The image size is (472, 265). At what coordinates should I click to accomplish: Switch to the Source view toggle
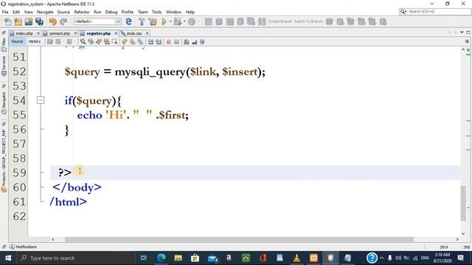tap(17, 41)
